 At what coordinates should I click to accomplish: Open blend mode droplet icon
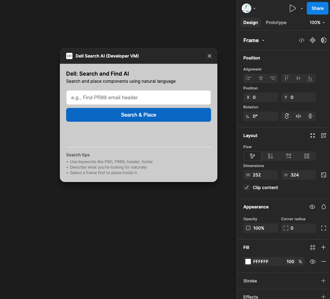coord(323,207)
